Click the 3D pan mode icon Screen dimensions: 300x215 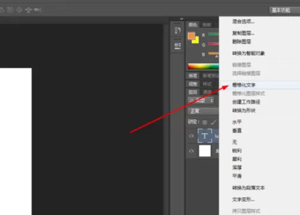[19, 10]
